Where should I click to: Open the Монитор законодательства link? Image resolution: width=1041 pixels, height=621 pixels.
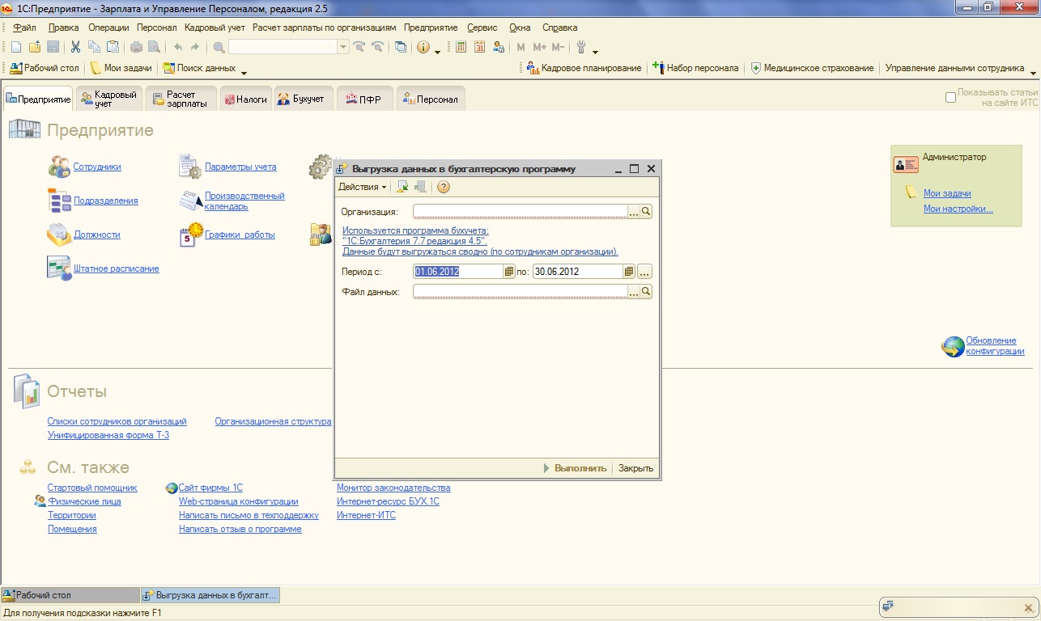(x=393, y=488)
